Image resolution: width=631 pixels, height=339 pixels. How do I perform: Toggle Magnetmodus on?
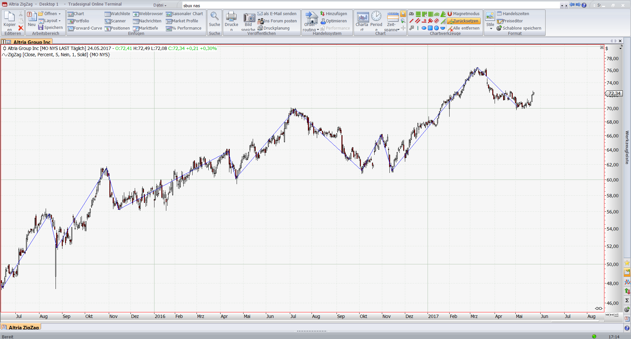tap(463, 14)
